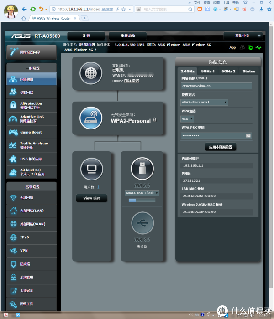
Task: Click the WAN globe icon in sidebar
Action: 13,224
